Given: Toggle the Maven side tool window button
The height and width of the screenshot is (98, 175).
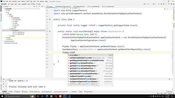Looking at the screenshot, I should point(174,26).
